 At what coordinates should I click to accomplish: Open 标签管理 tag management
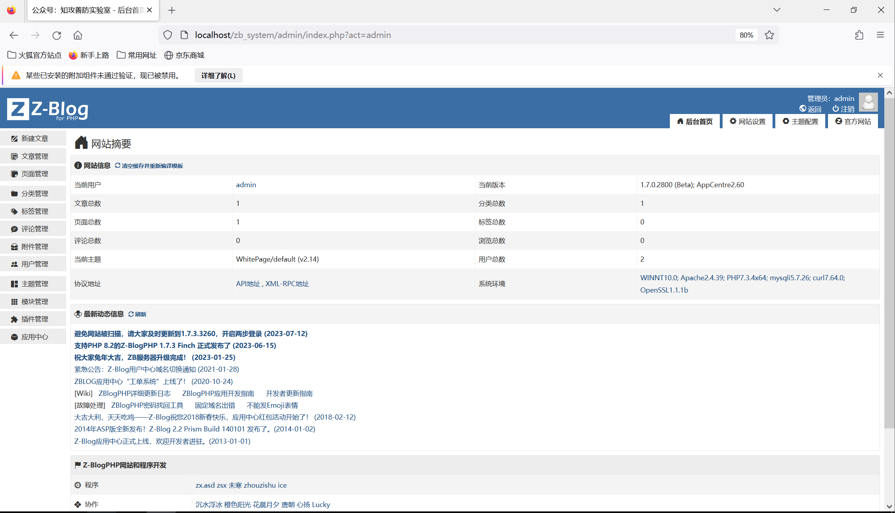[x=34, y=211]
